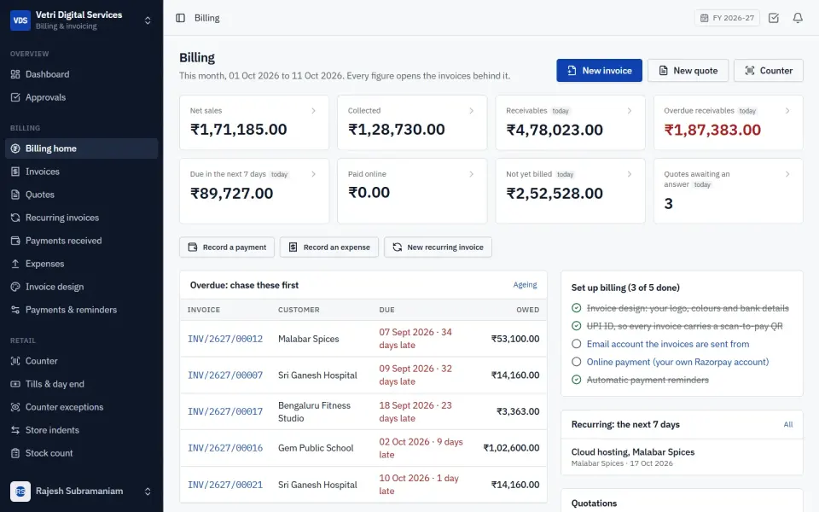This screenshot has width=819, height=512.
Task: Open the Dashboard sidebar icon
Action: pos(15,74)
